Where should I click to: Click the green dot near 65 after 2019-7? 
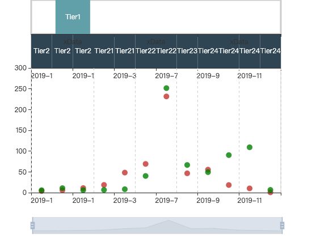(x=187, y=165)
